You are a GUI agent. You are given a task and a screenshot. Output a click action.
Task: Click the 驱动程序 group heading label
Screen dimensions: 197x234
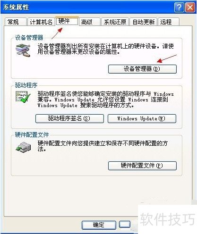26,85
